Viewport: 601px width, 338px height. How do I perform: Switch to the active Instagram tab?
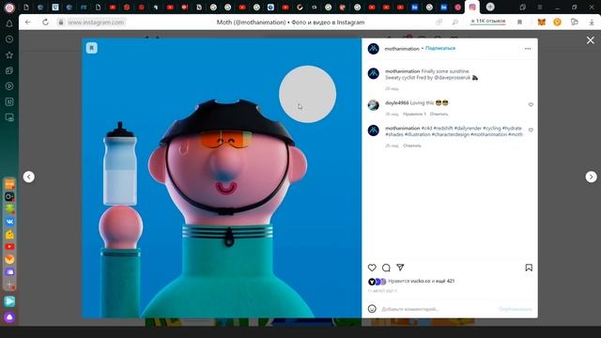point(472,7)
